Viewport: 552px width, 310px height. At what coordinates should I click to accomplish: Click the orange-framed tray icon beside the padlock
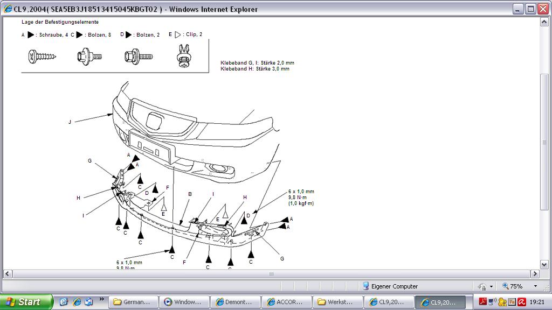coord(512,301)
